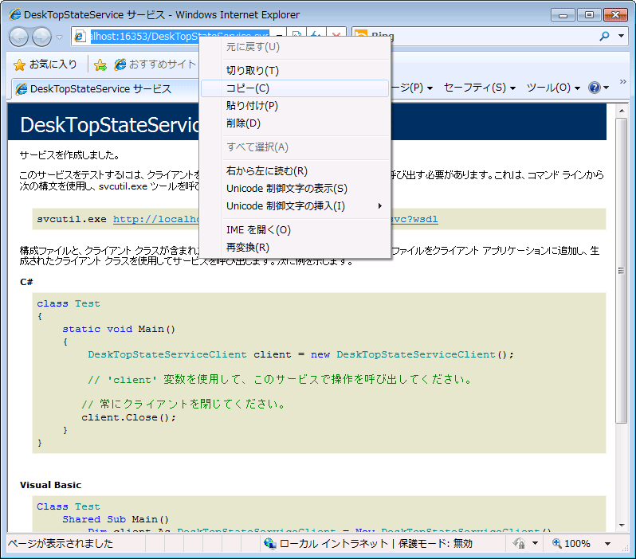The width and height of the screenshot is (636, 559).
Task: Click the blue Help question mark icon
Action: (595, 88)
